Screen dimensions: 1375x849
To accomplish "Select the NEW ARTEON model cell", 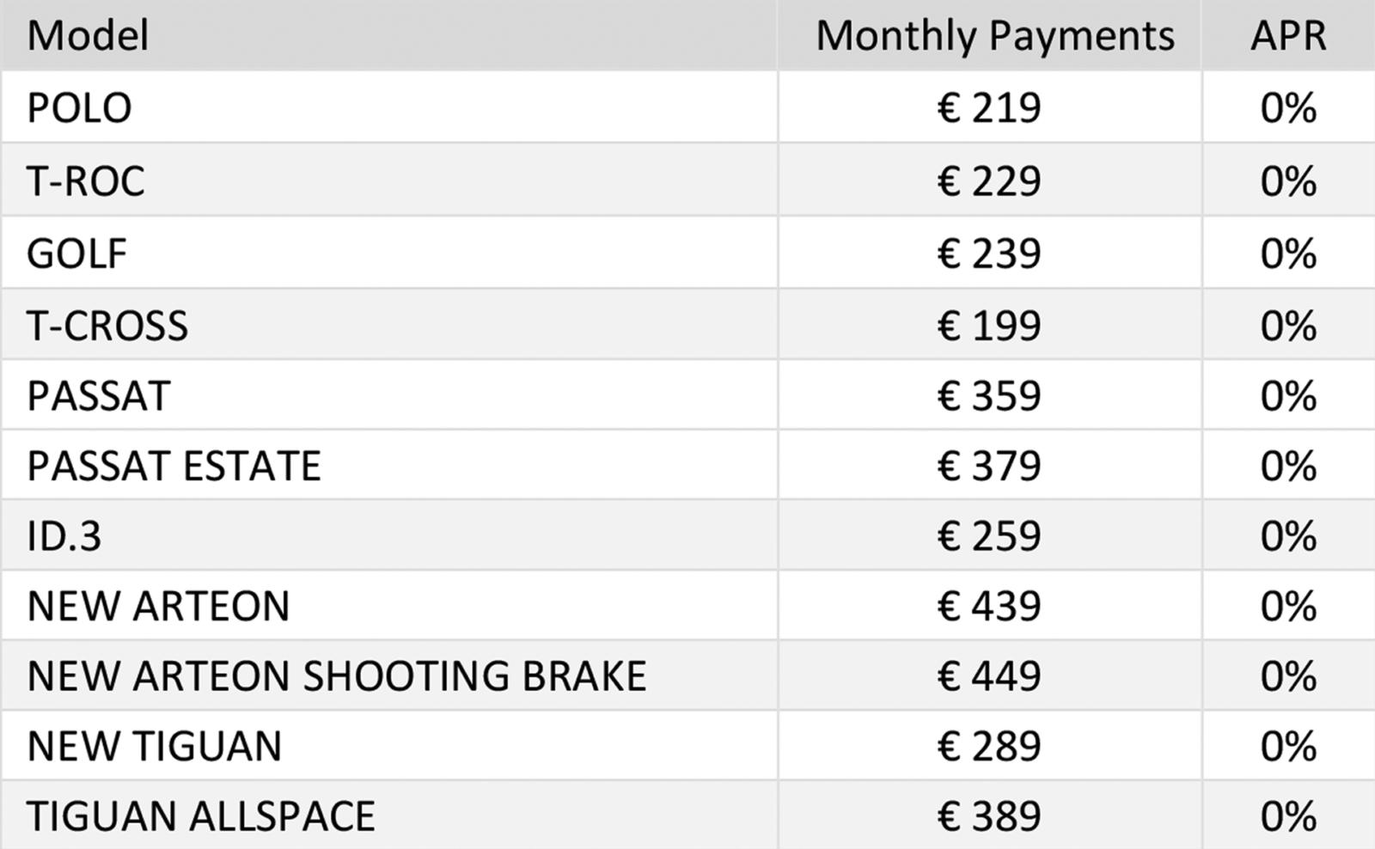I will click(388, 605).
